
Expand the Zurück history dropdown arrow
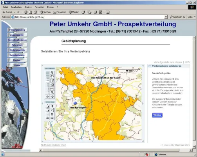(x=14, y=12)
